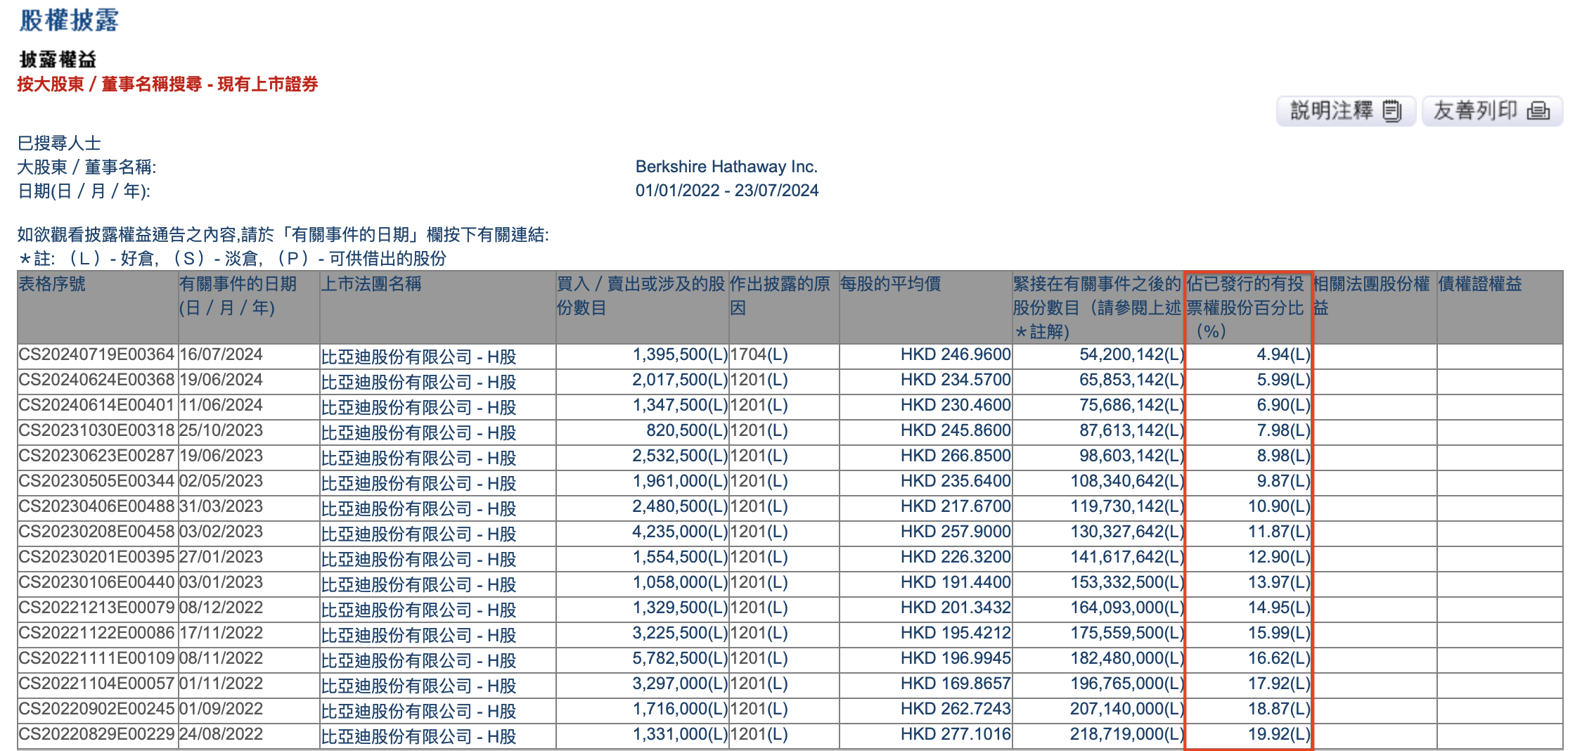Select form serial number CS20230505E00344
The height and width of the screenshot is (751, 1575).
click(96, 481)
